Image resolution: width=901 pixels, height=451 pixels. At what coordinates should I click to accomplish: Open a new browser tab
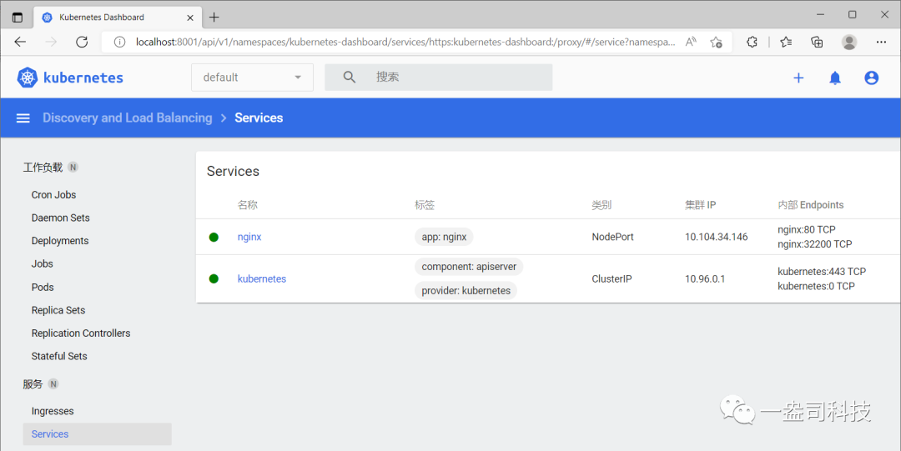coord(214,17)
